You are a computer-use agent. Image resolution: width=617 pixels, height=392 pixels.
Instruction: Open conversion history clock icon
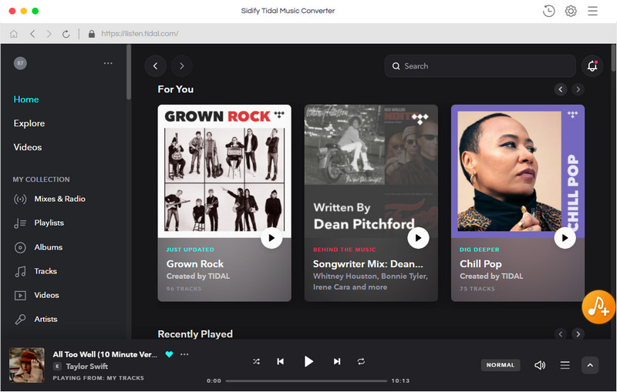[548, 11]
